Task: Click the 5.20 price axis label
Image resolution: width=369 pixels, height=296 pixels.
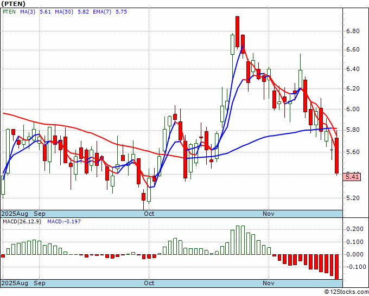Action: point(353,198)
